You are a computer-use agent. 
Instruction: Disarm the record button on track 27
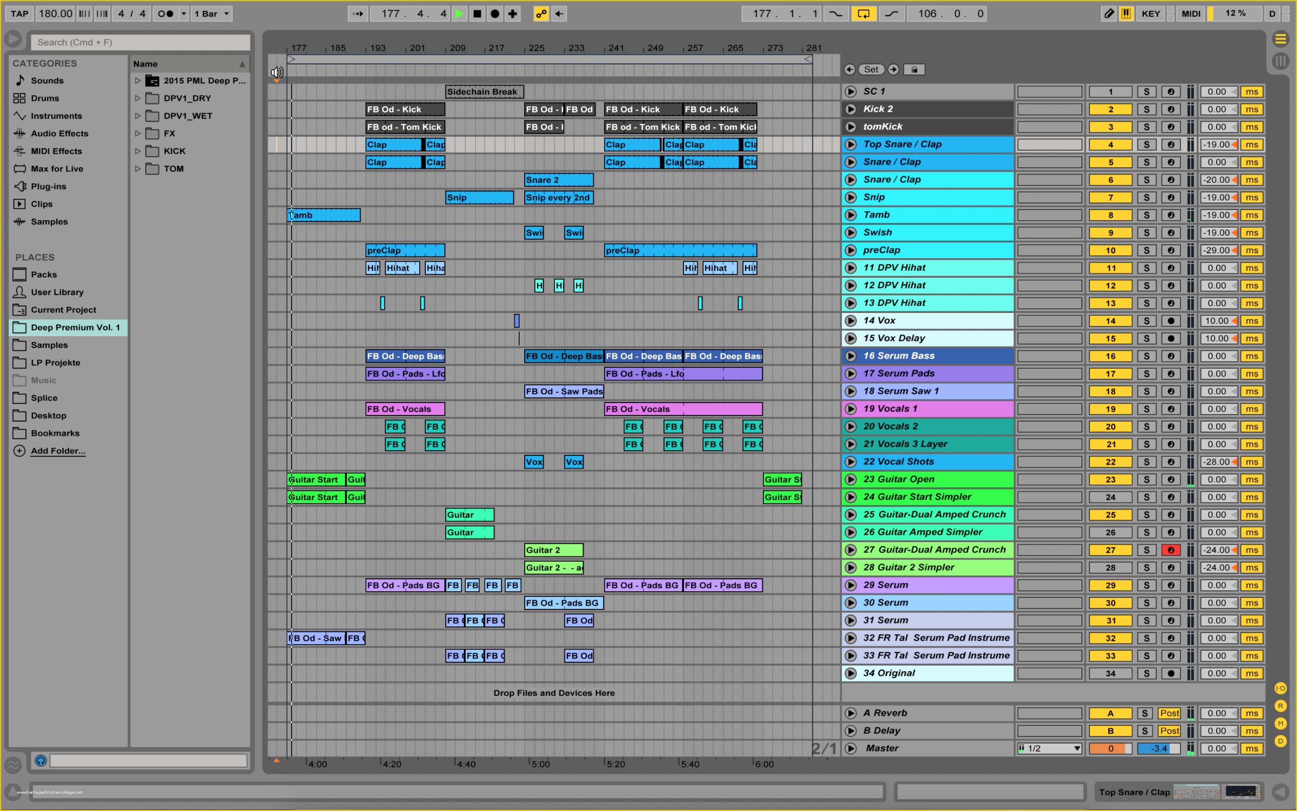[1171, 550]
